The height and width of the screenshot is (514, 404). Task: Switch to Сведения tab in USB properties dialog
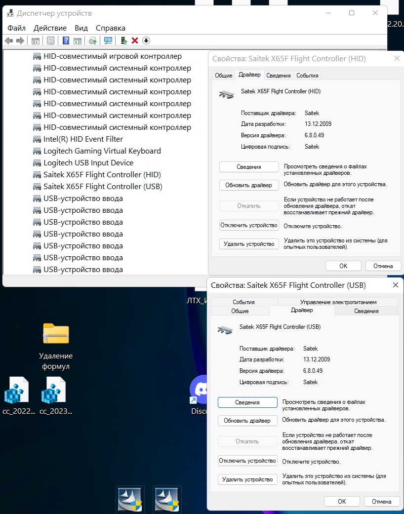click(x=366, y=311)
